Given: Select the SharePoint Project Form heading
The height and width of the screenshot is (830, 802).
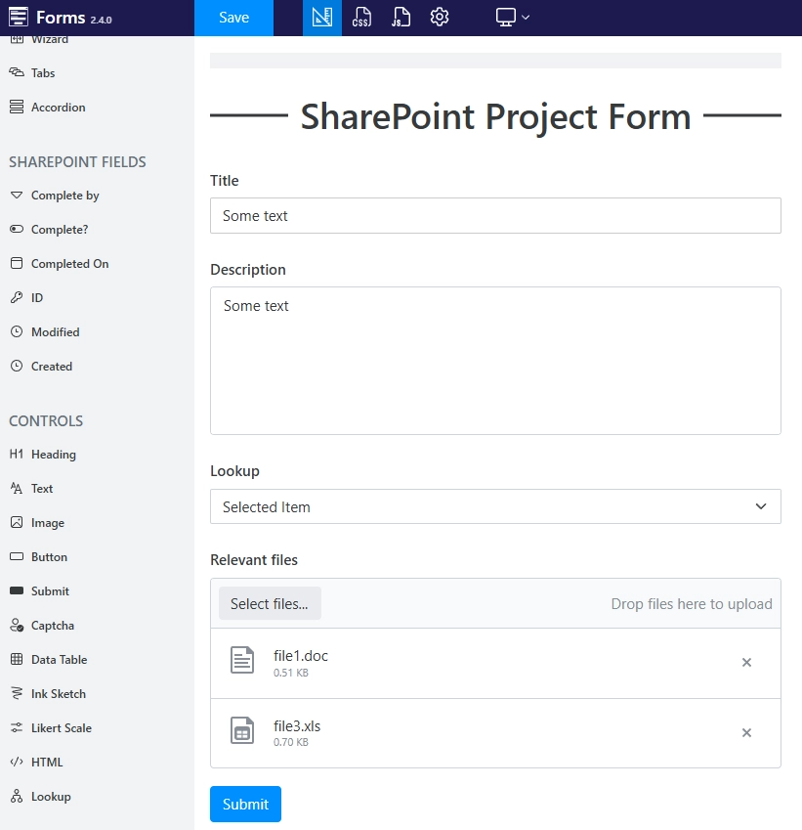Looking at the screenshot, I should pos(495,116).
